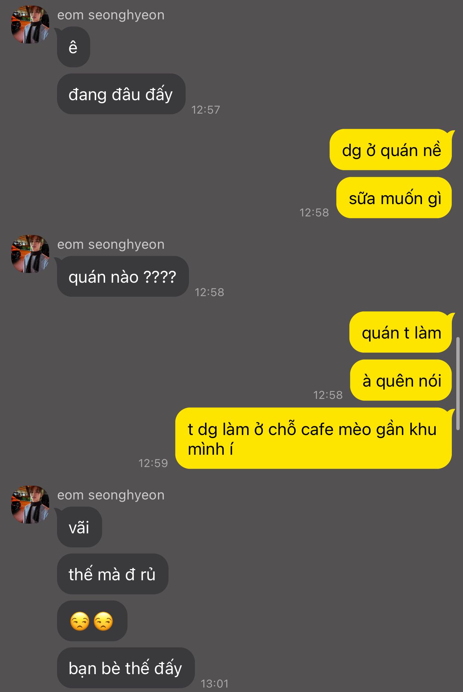
Task: Click sender name above 'quán nào ????'
Action: (x=111, y=244)
